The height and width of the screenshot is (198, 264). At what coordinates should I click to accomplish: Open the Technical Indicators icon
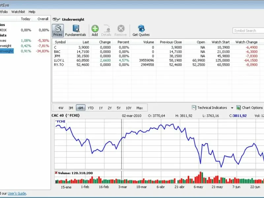194,108
